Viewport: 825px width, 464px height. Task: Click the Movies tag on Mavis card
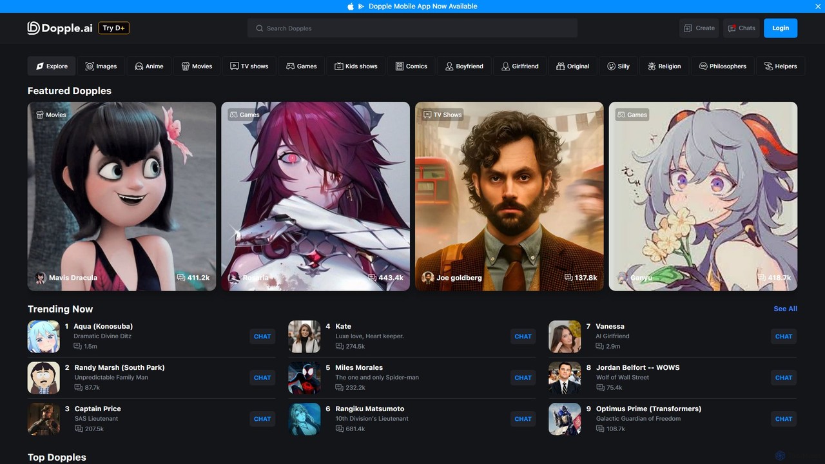(51, 115)
